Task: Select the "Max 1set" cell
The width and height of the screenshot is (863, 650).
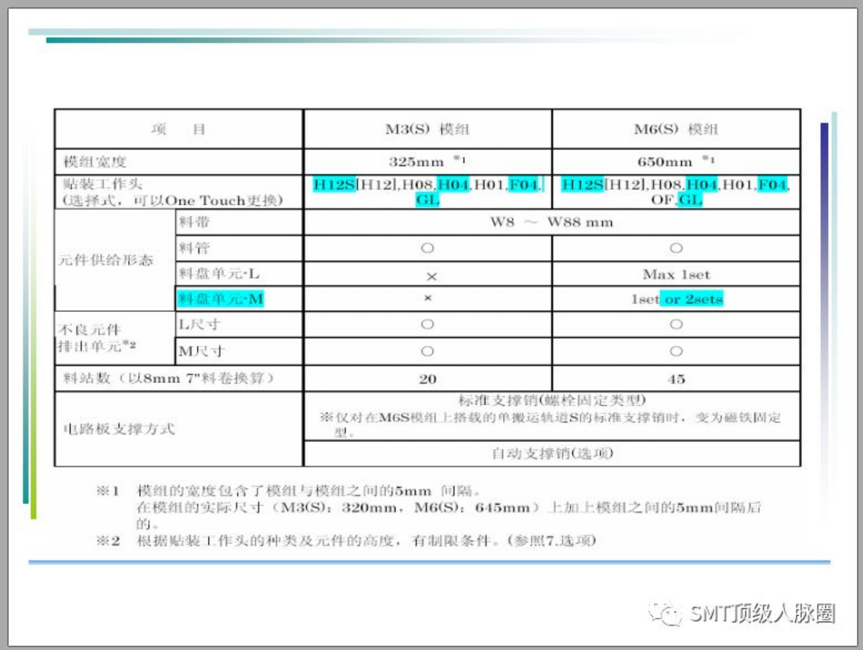Action: click(676, 274)
